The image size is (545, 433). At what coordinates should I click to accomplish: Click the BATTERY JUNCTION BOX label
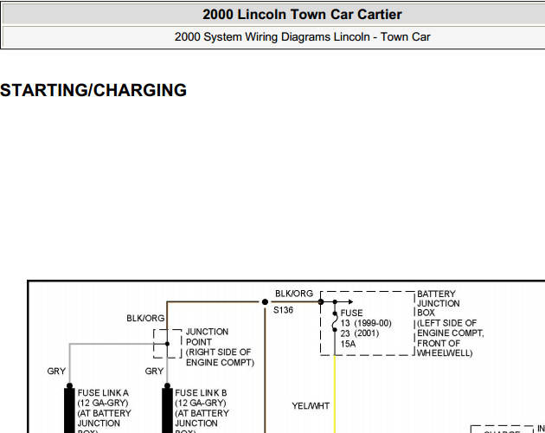(439, 303)
